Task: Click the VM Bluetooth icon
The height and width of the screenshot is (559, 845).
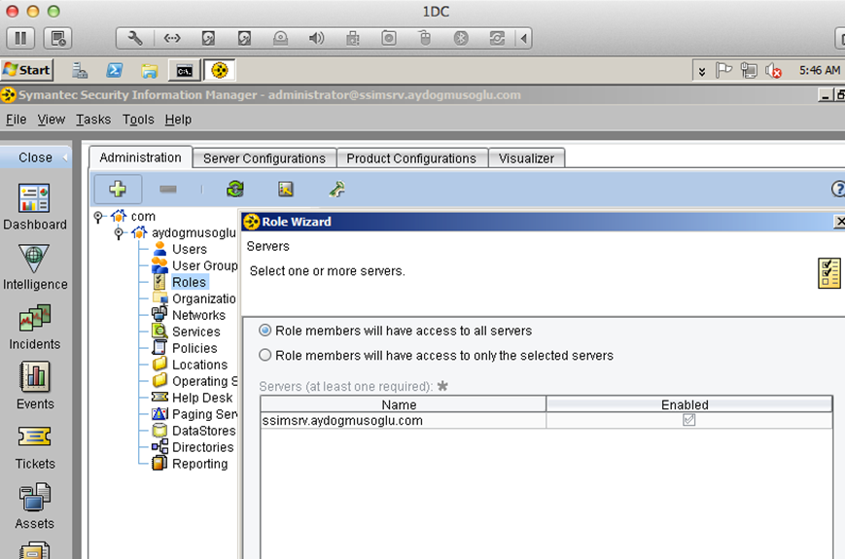Action: pos(461,38)
